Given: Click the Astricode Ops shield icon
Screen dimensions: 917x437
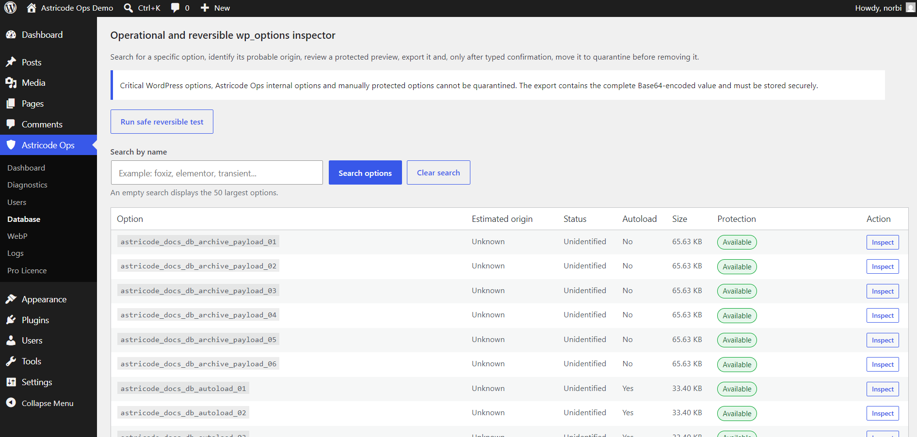Looking at the screenshot, I should click(x=11, y=145).
